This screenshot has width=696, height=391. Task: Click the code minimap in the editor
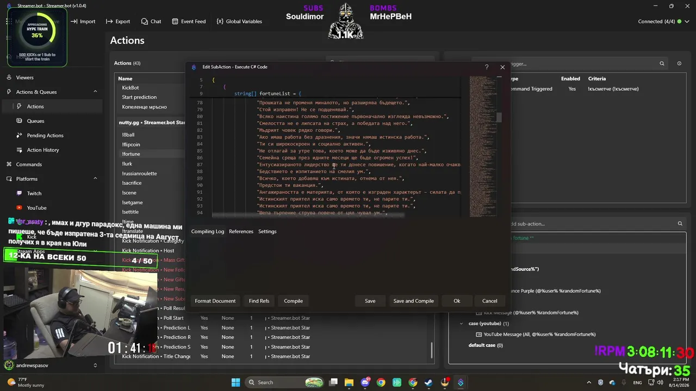coord(483,146)
